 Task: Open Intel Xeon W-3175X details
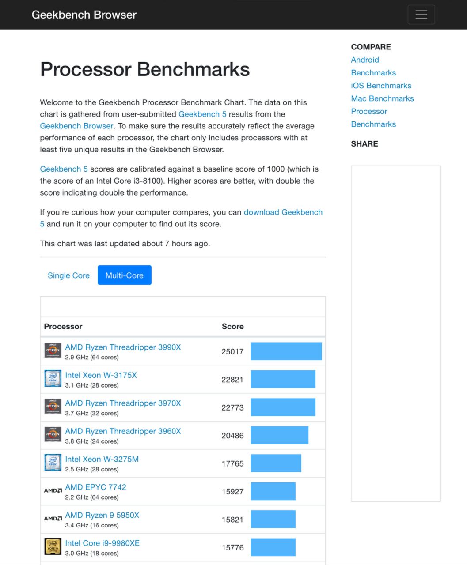click(x=101, y=375)
